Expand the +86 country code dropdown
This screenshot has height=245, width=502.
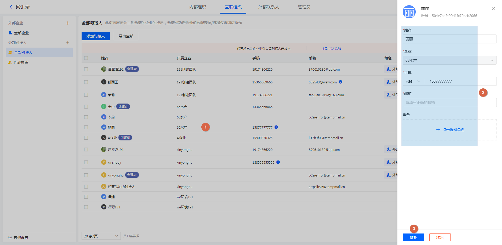point(413,82)
